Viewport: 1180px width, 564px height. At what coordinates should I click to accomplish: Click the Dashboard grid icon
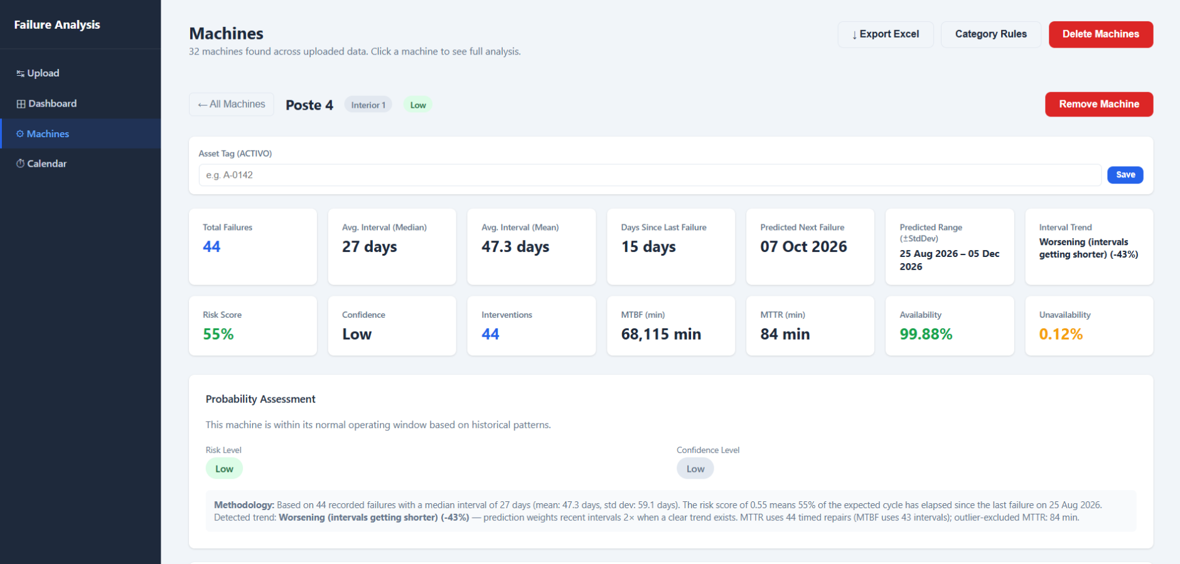click(21, 104)
